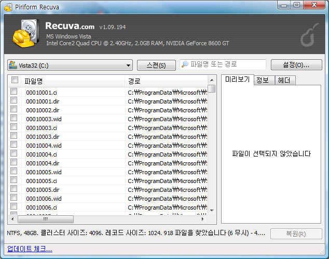Check the box for 00010003.dir
The width and height of the screenshot is (329, 259).
pyautogui.click(x=14, y=136)
